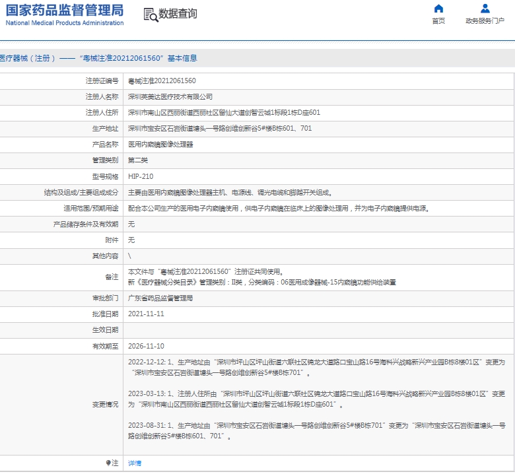The height and width of the screenshot is (474, 515).
Task: Select the 2023-08-31 change record
Action: pos(316,430)
